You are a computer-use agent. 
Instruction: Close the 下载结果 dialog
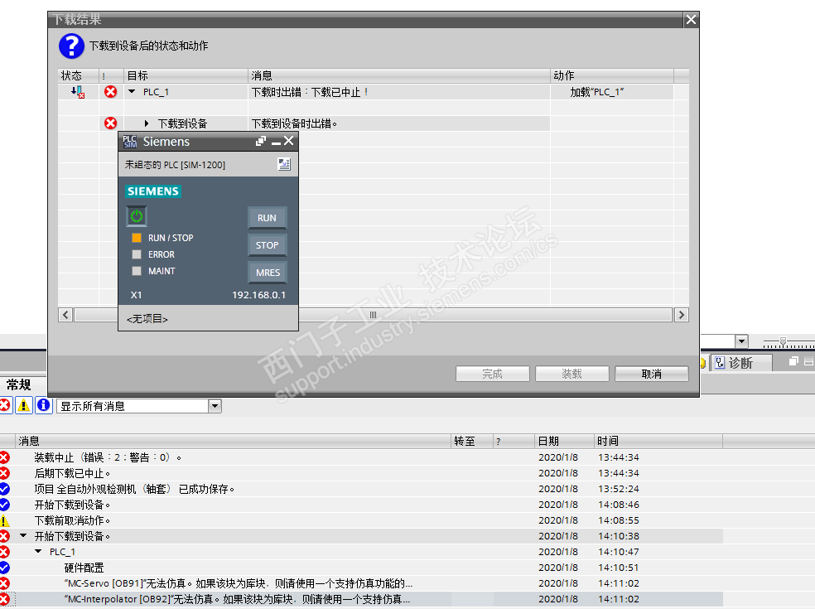click(691, 20)
